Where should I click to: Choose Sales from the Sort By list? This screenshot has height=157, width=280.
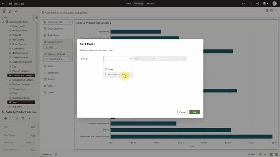(118, 69)
